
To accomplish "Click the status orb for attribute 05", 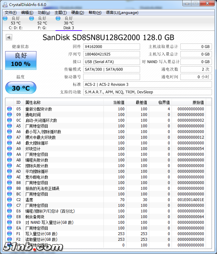I will point(9,109).
